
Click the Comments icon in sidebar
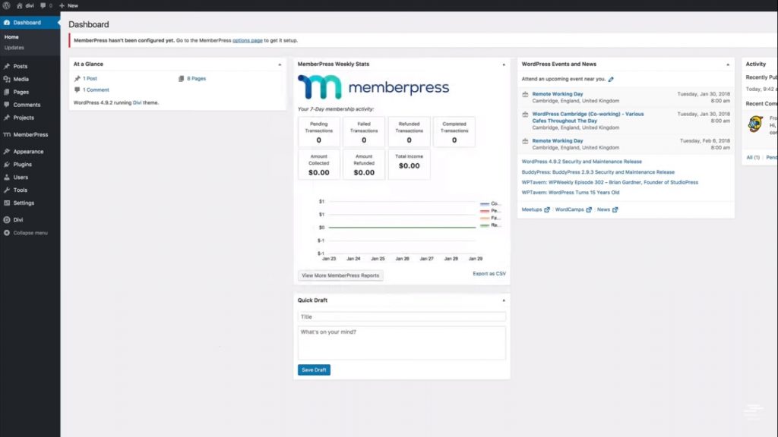[x=6, y=105]
